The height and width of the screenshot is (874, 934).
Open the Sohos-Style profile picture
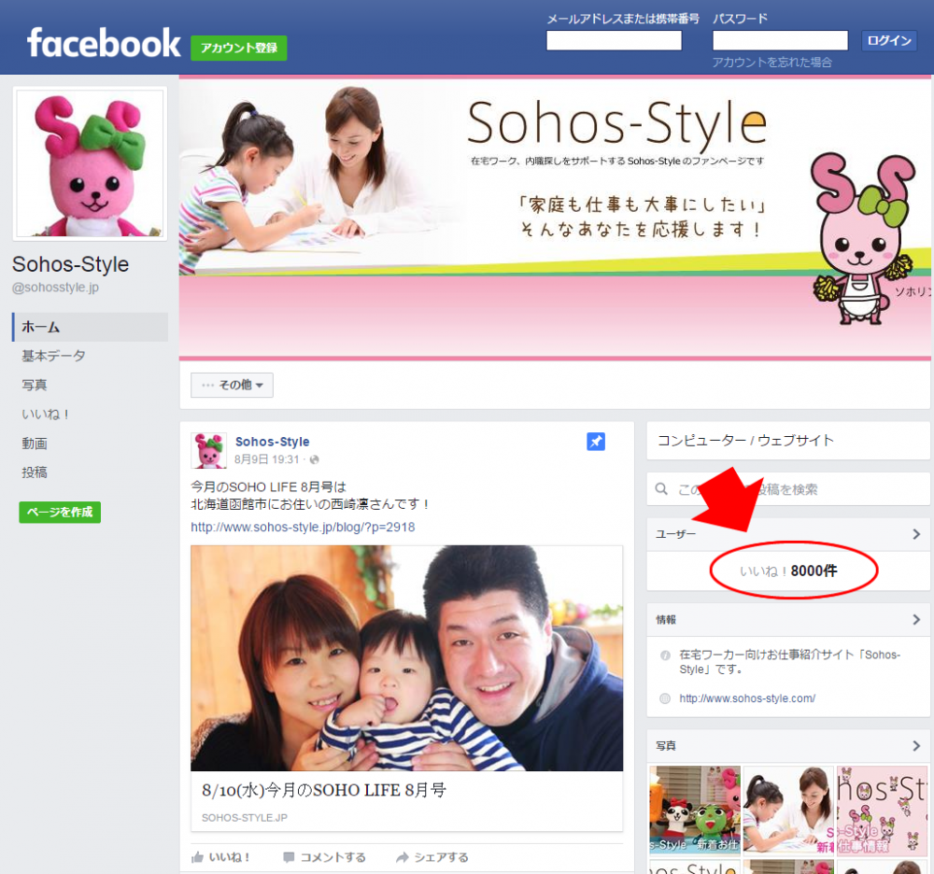coord(90,163)
